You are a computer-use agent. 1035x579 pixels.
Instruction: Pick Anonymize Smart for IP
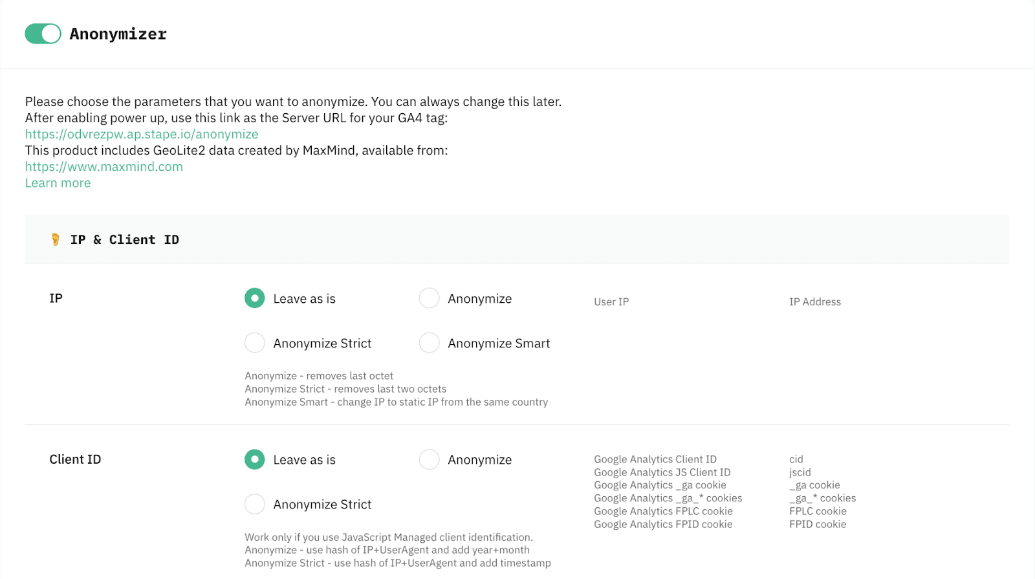(429, 343)
